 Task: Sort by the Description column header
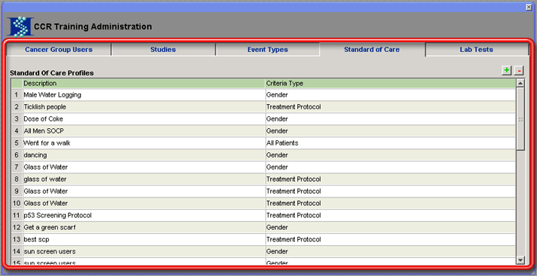click(x=144, y=84)
